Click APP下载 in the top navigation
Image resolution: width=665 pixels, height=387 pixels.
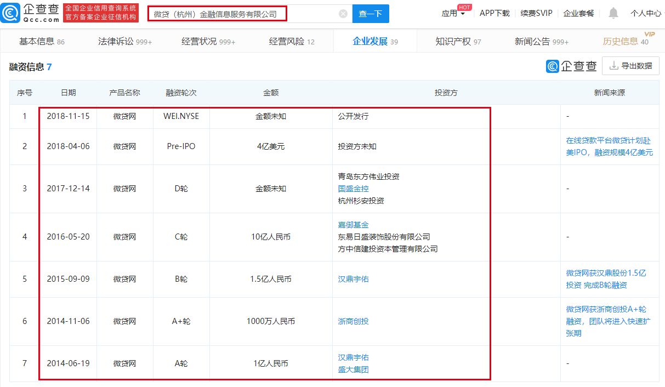pyautogui.click(x=494, y=13)
